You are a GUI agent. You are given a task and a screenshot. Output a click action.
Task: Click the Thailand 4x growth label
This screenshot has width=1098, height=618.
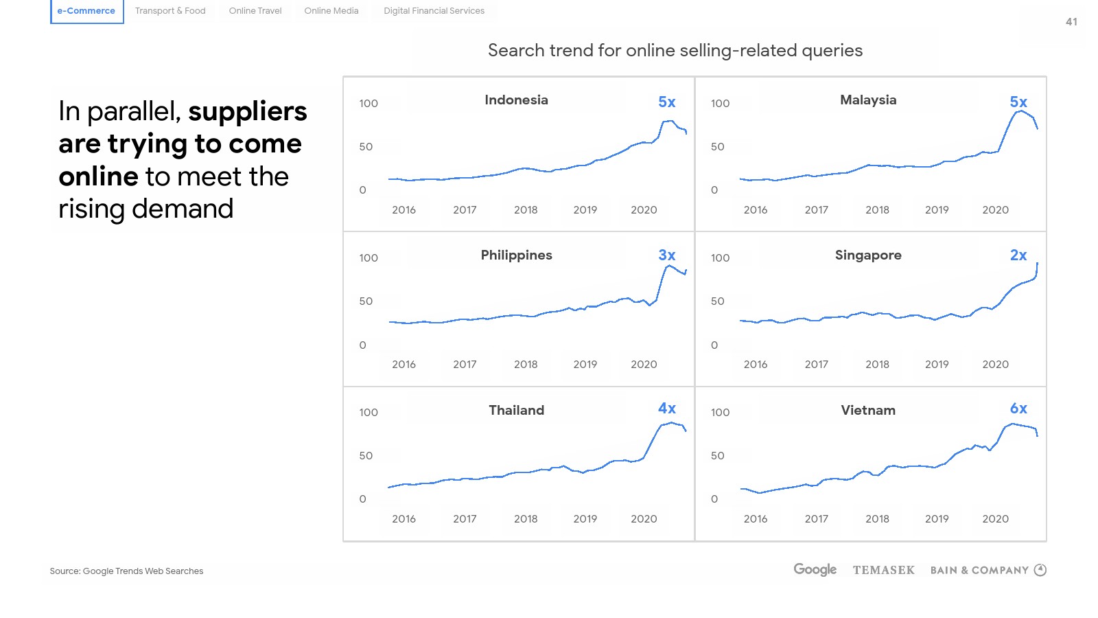coord(667,409)
